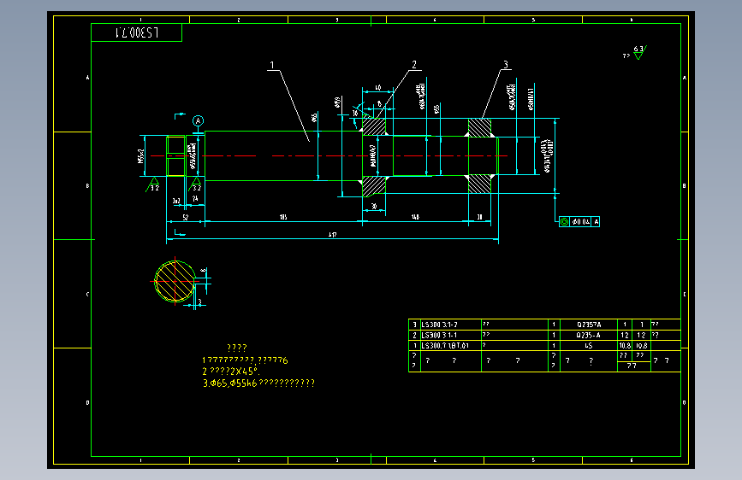The width and height of the screenshot is (742, 480).
Task: Click the concentricity tolerance frame Ø0.04 A
Action: pyautogui.click(x=579, y=221)
